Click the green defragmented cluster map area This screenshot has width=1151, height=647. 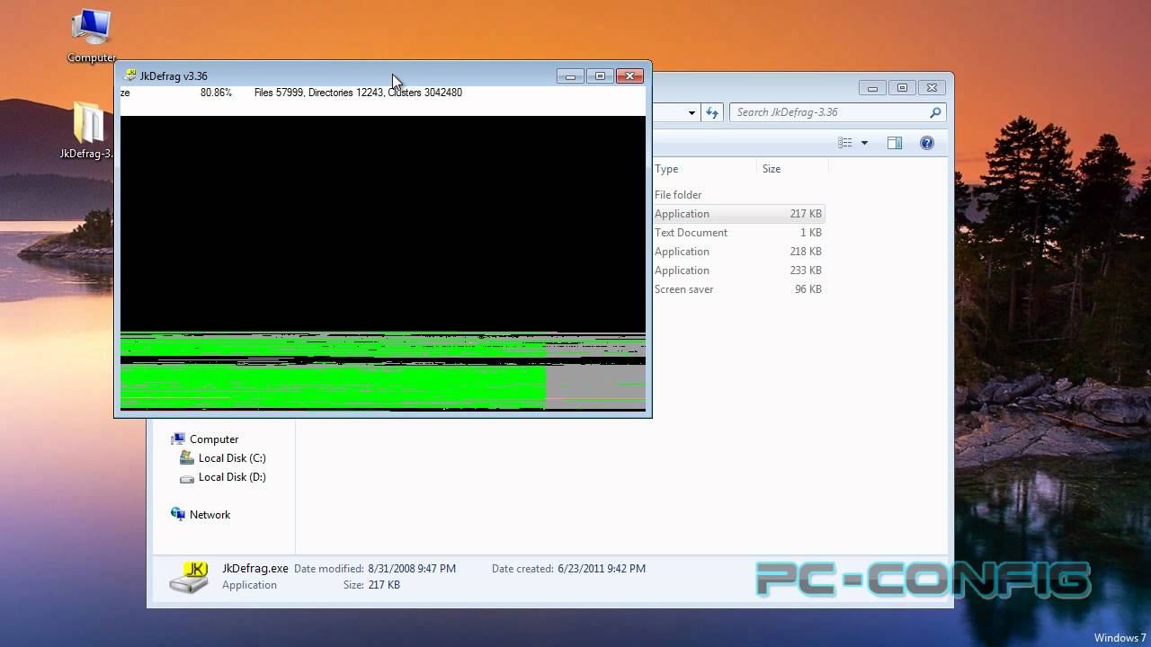[x=333, y=386]
